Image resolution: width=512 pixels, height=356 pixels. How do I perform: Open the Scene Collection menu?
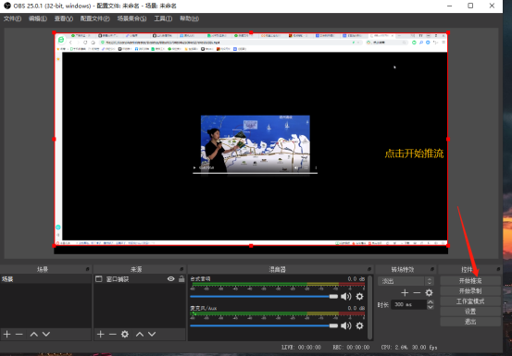[x=131, y=18]
